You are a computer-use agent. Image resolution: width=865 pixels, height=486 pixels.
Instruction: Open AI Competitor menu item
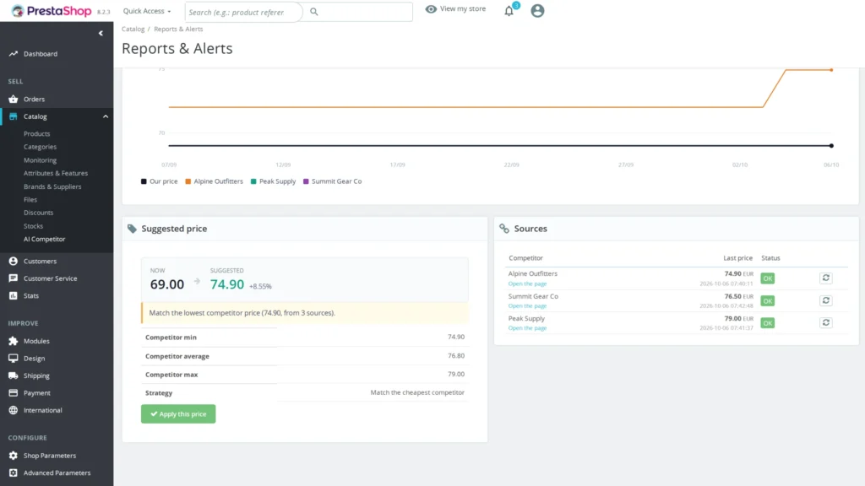click(45, 239)
